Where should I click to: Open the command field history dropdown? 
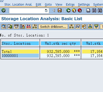(46, 10)
